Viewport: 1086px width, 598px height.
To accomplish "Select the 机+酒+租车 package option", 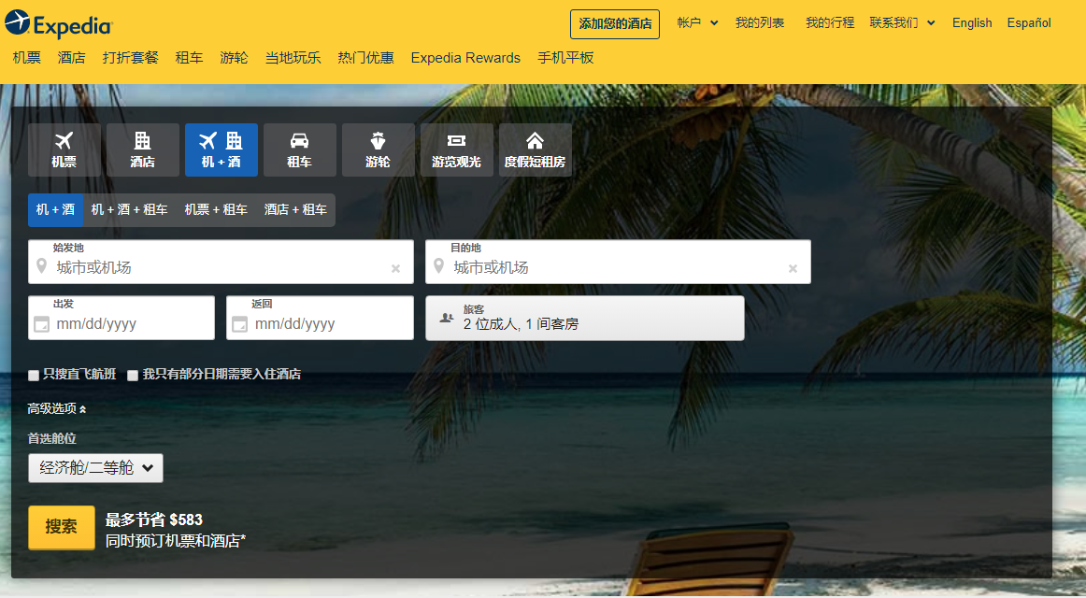I will tap(131, 209).
